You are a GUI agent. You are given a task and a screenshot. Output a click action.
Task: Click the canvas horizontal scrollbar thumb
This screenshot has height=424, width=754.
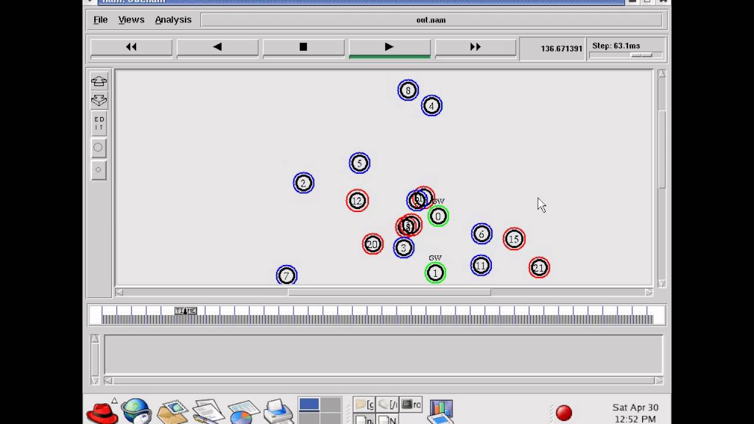(389, 292)
